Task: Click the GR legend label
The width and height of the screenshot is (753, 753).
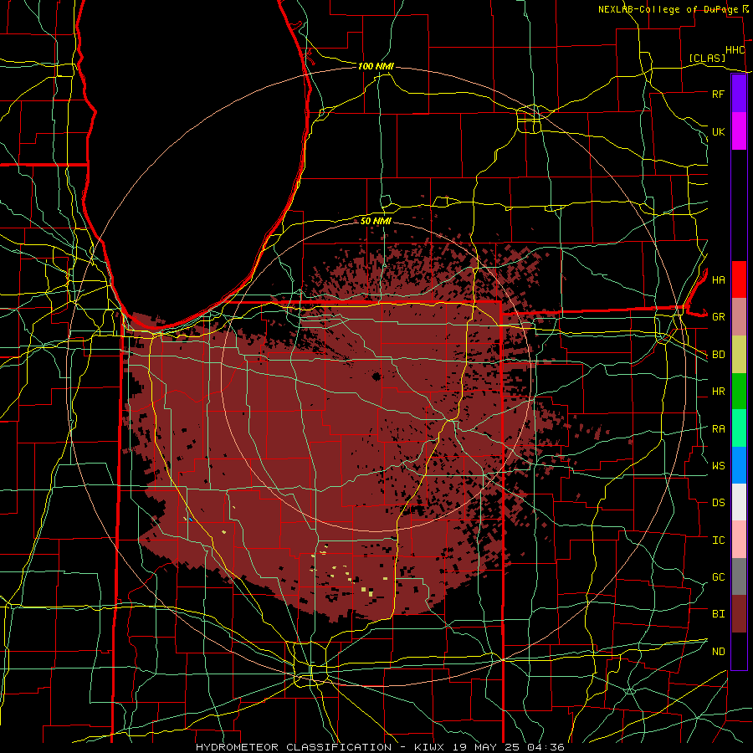Action: tap(719, 317)
